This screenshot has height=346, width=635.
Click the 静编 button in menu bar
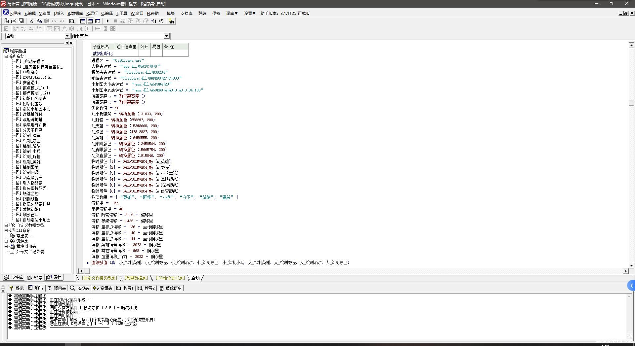point(202,14)
